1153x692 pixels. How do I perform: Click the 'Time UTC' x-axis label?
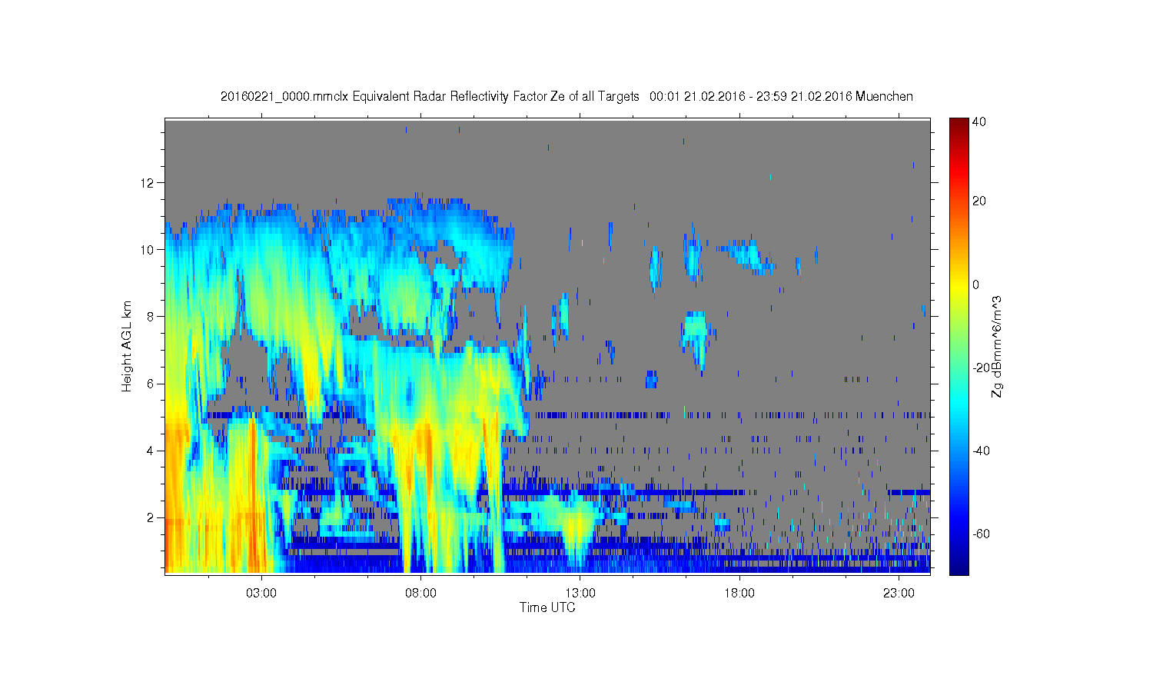coord(547,607)
